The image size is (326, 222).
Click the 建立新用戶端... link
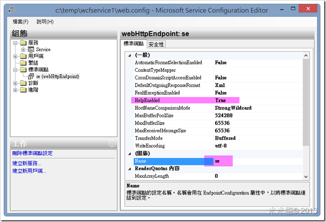click(29, 171)
